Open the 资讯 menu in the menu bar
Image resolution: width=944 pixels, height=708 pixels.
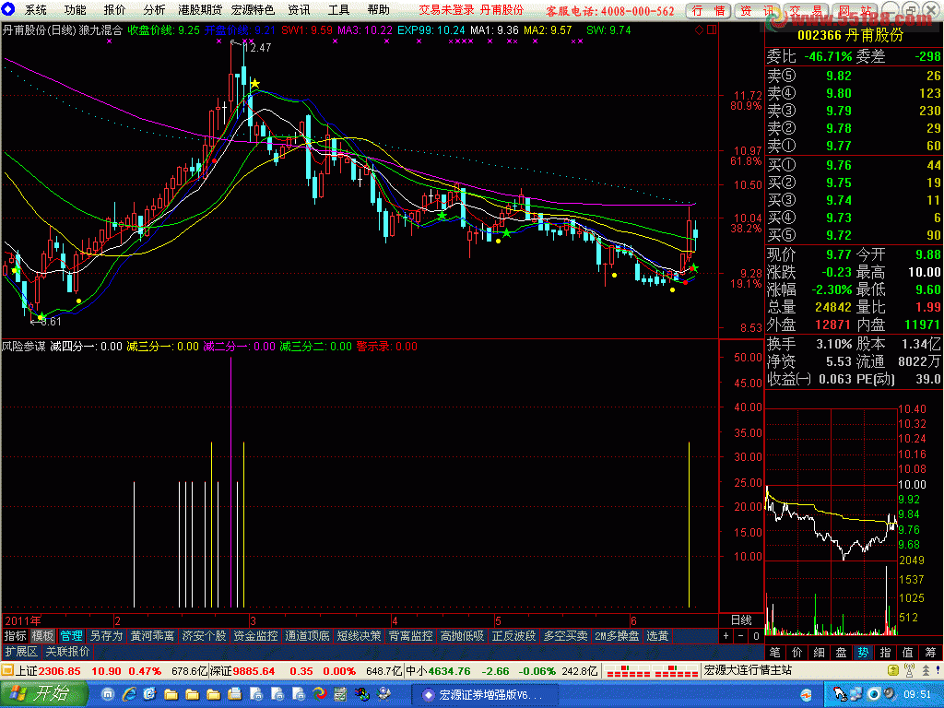click(x=300, y=9)
